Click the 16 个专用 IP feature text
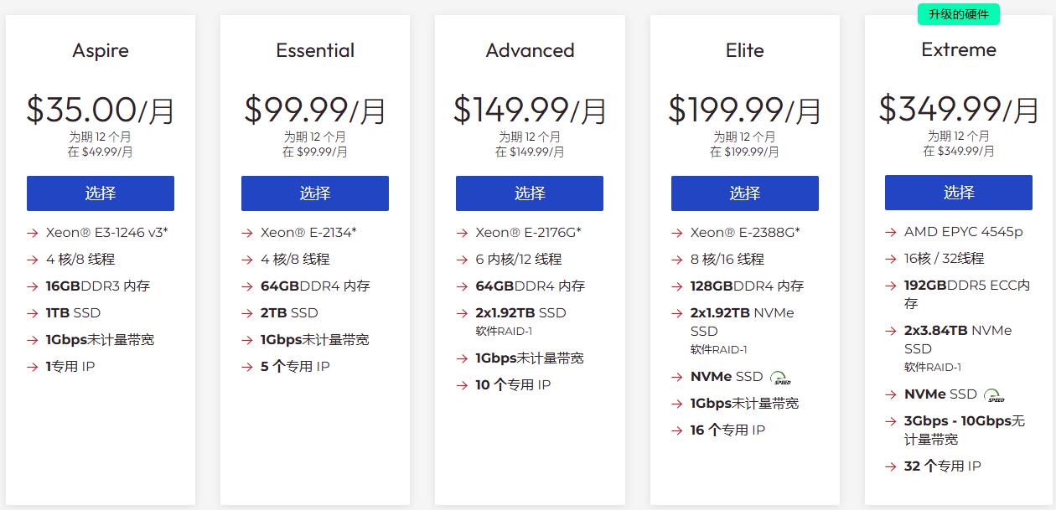1056x510 pixels. tap(727, 430)
